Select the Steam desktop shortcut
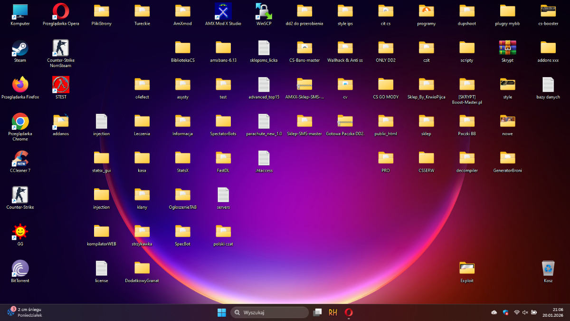Viewport: 570px width, 321px height. click(x=20, y=49)
